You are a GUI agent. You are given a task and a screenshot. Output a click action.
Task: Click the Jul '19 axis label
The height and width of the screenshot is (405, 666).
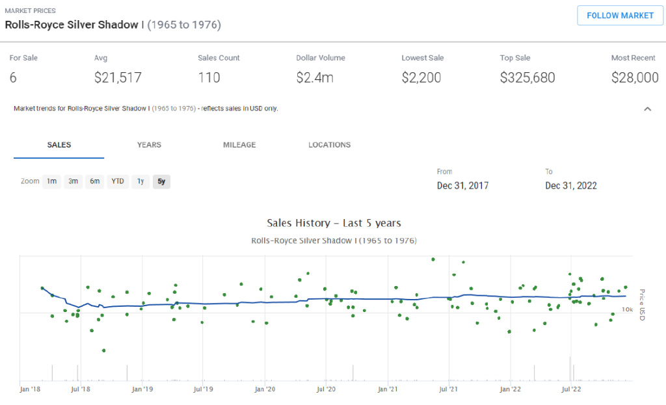click(x=203, y=389)
